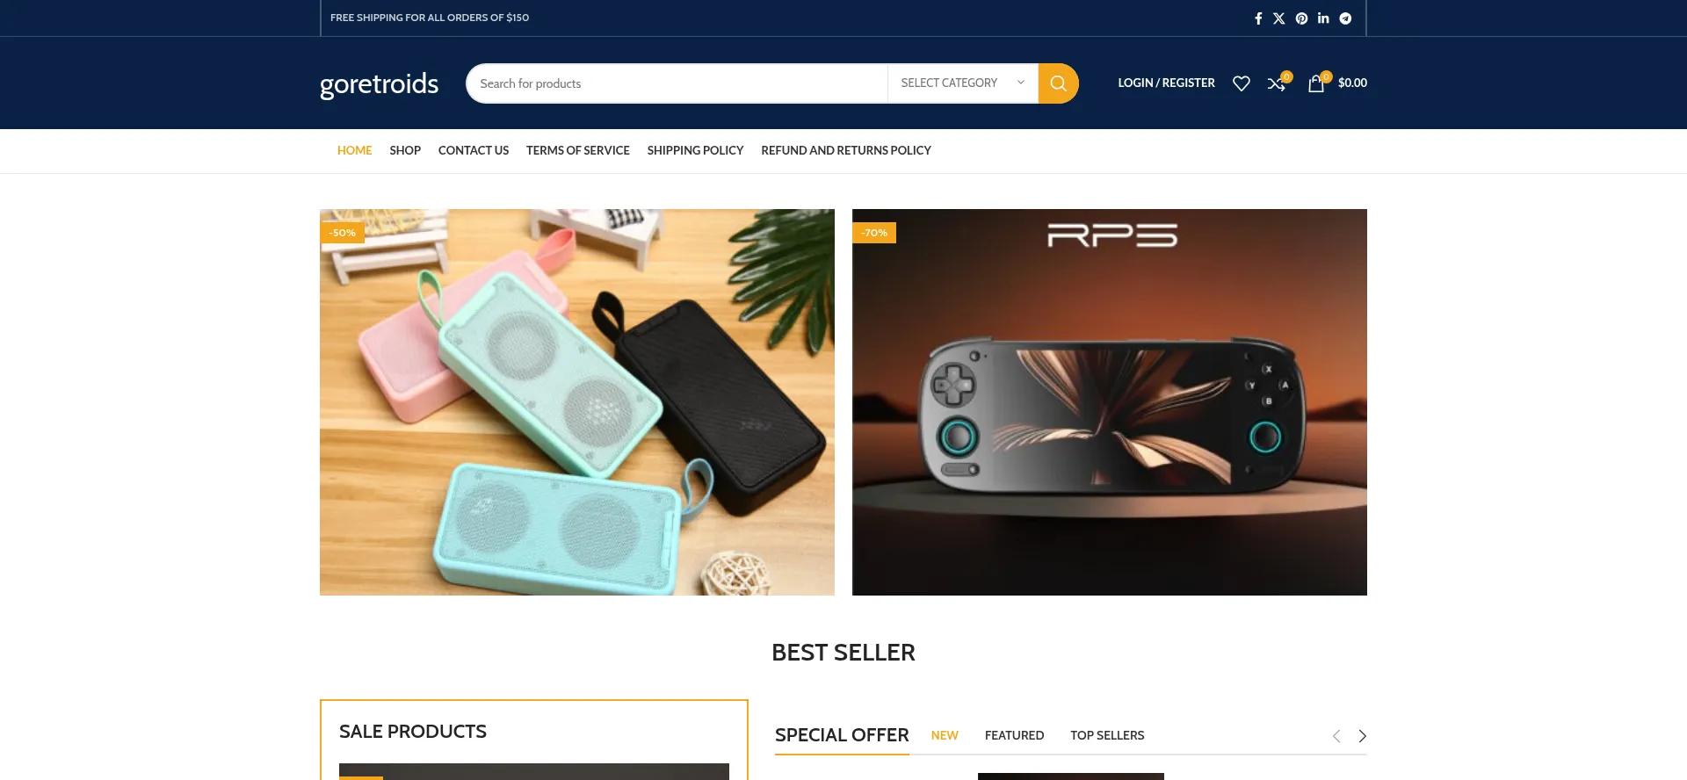1687x780 pixels.
Task: Click the Login / Register link
Action: (1166, 83)
